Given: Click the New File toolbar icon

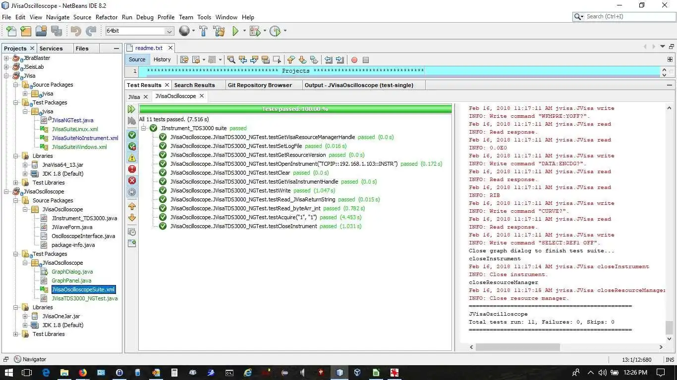Looking at the screenshot, I should pyautogui.click(x=11, y=31).
